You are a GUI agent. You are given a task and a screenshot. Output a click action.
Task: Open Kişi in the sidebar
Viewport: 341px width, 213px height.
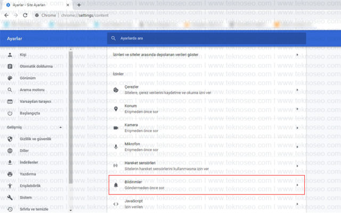point(23,54)
